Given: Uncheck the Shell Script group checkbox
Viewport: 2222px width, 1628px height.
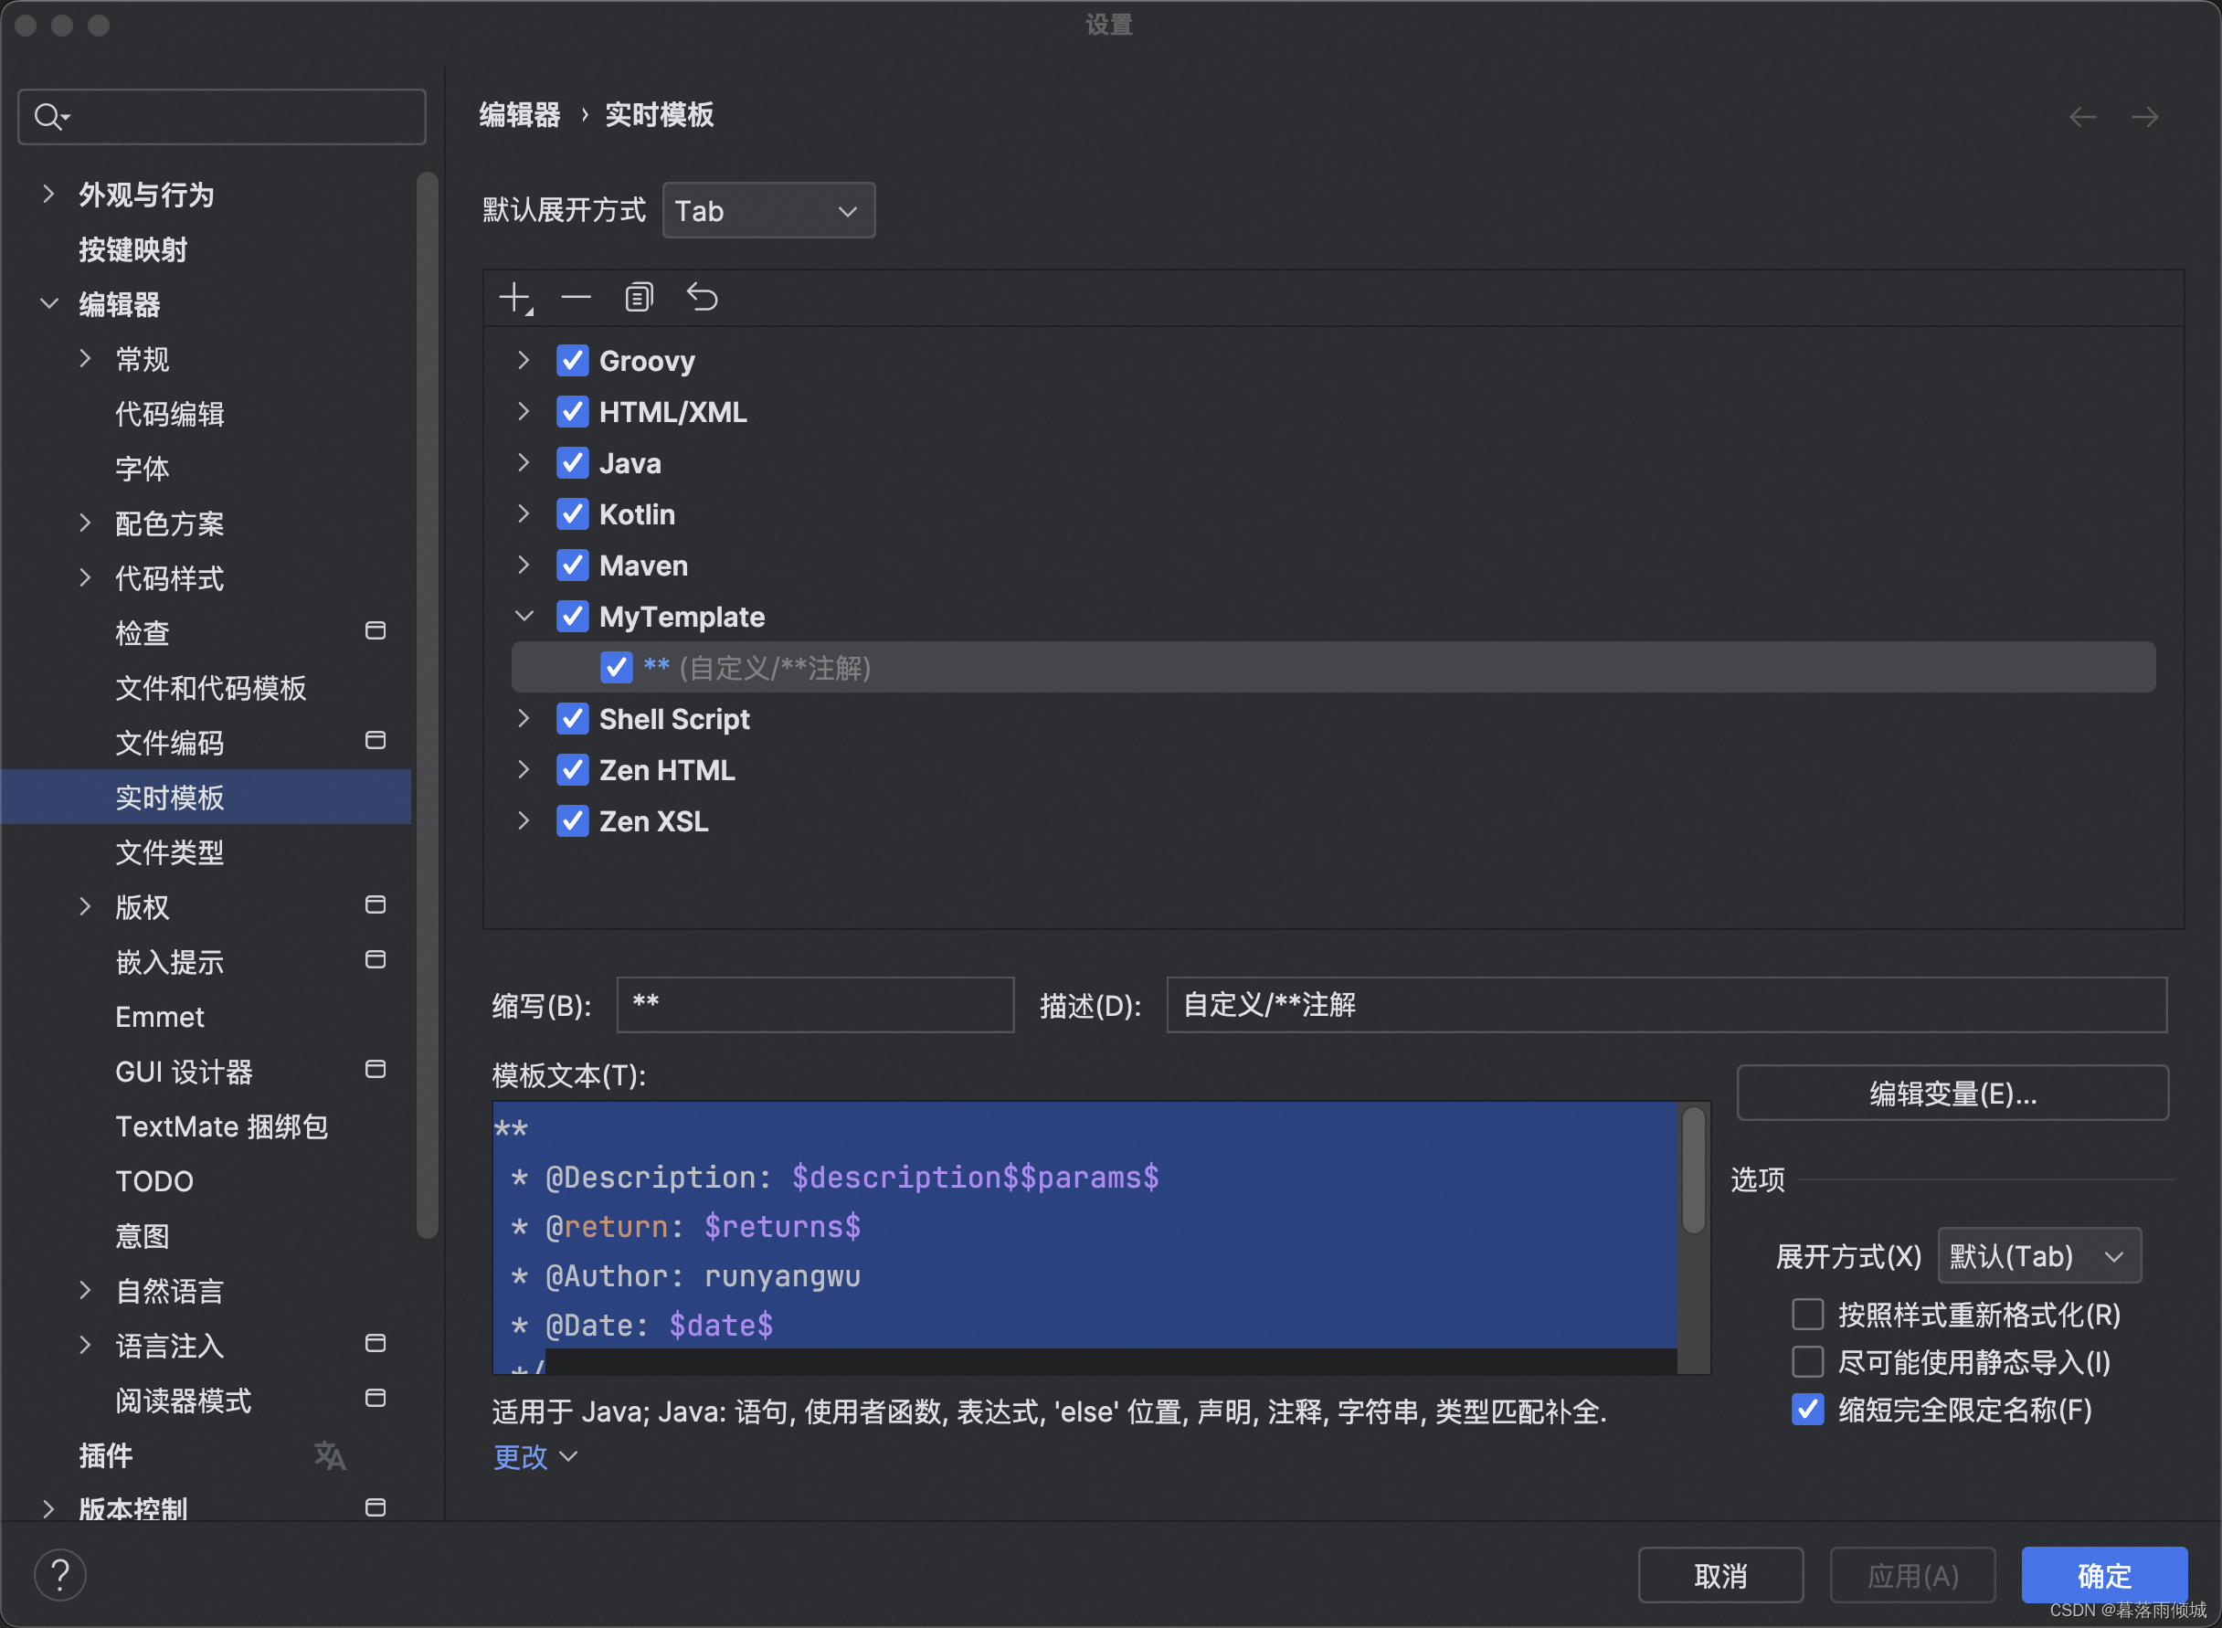Looking at the screenshot, I should (573, 719).
